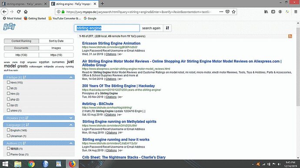Filter by English (149) language

[8, 130]
